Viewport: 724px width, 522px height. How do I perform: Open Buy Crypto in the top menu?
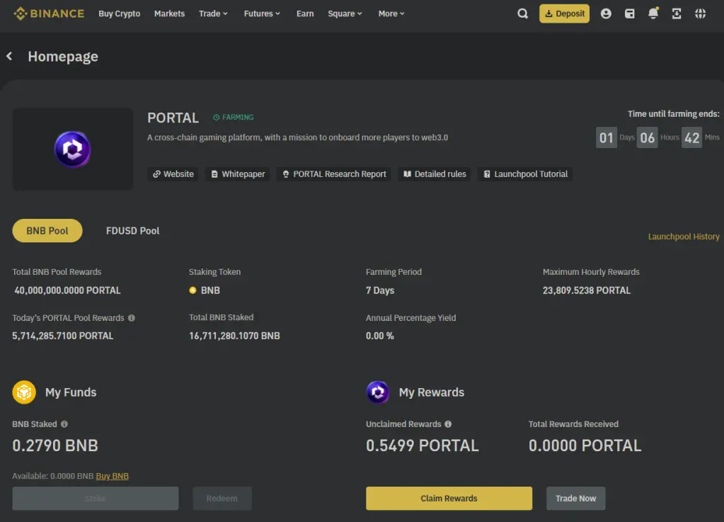pos(119,14)
